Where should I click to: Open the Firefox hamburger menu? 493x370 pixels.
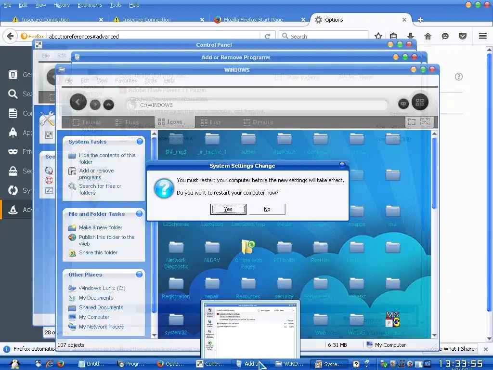pos(483,36)
